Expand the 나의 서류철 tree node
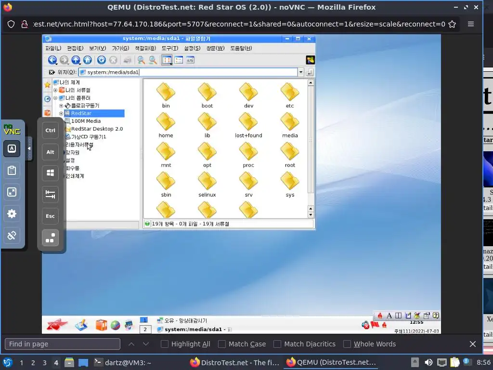493x370 pixels. tap(55, 90)
